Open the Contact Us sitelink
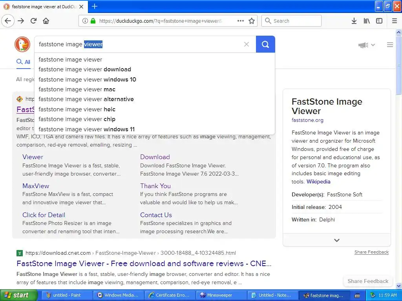The height and width of the screenshot is (301, 402). click(156, 215)
